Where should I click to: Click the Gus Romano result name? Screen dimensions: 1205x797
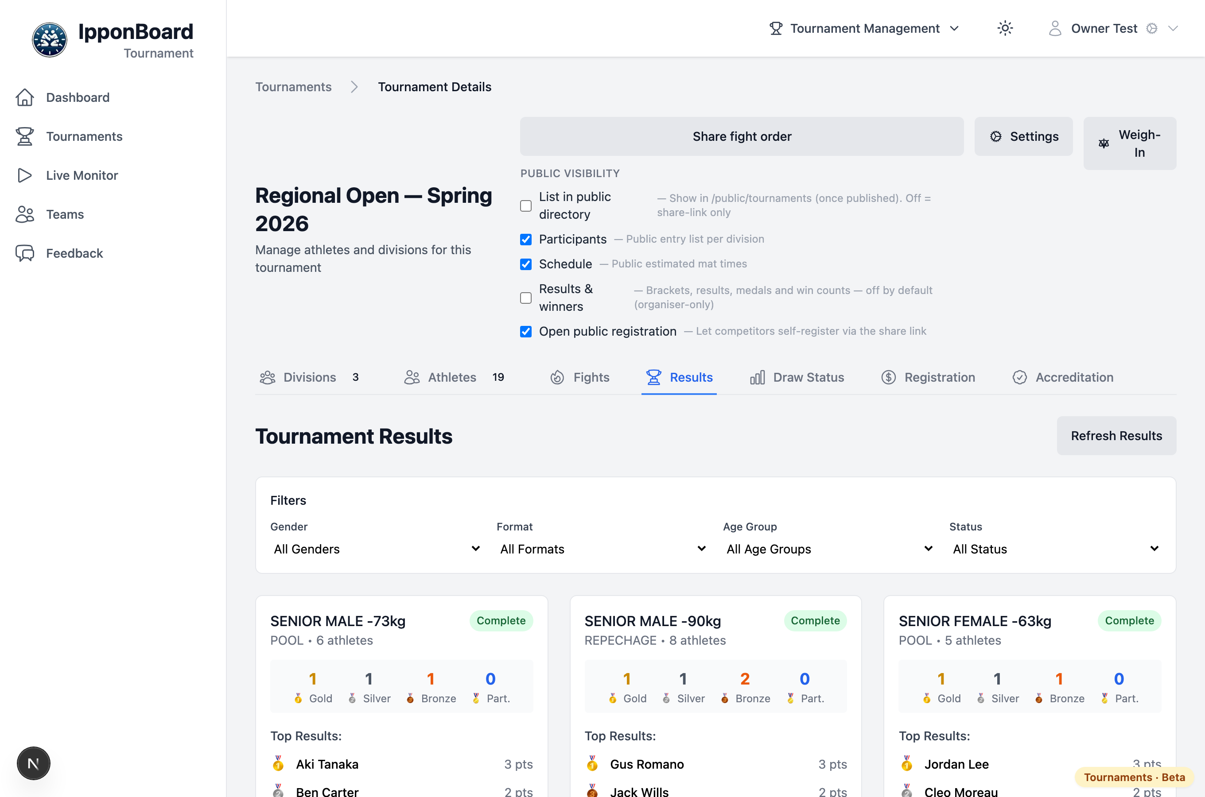click(x=647, y=764)
